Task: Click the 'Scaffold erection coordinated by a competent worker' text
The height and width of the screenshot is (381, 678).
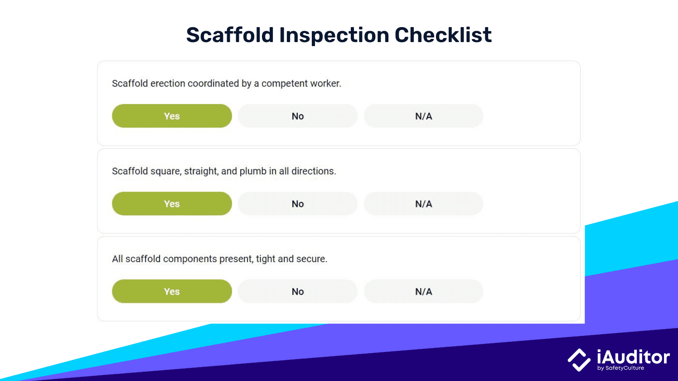Action: click(227, 83)
